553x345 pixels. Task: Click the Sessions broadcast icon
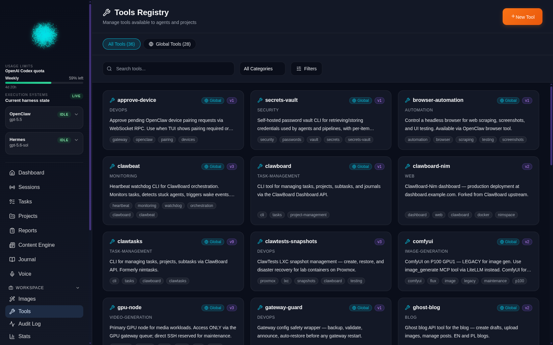click(x=12, y=187)
